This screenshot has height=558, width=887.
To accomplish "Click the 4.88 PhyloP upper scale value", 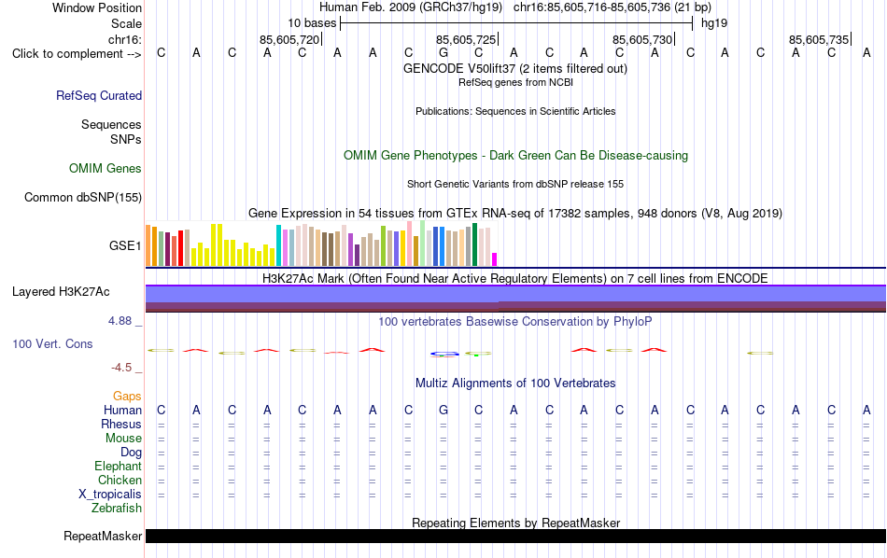I will coord(120,321).
